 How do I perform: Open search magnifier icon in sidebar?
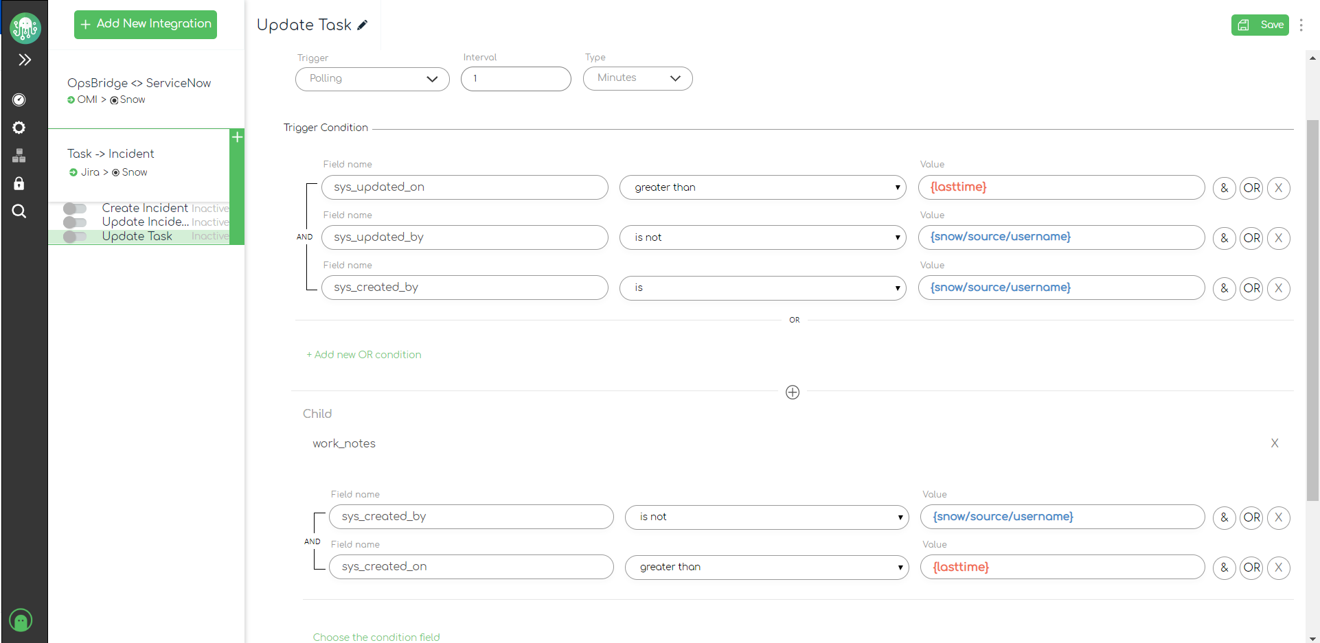pyautogui.click(x=19, y=211)
